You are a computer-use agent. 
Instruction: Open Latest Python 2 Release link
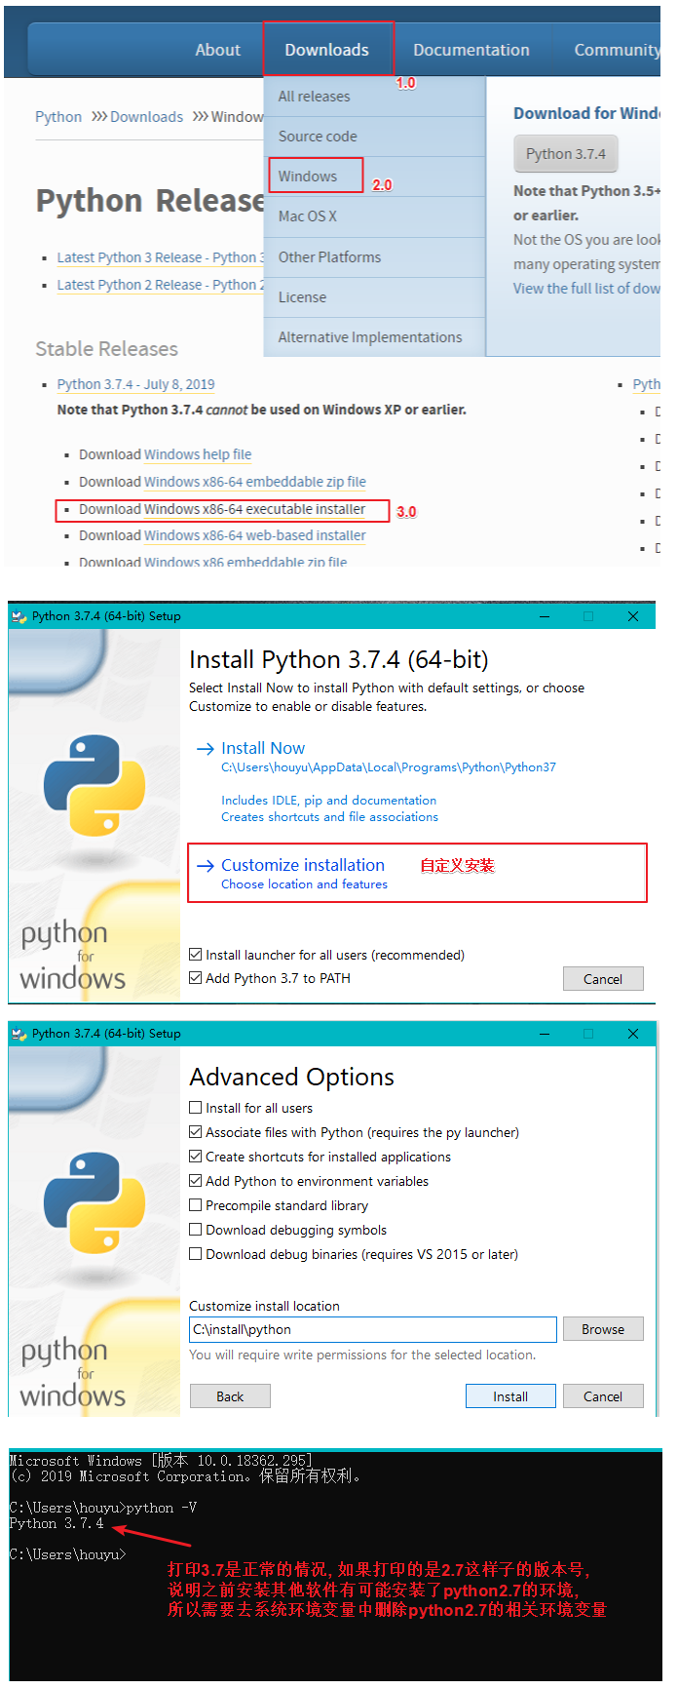(x=160, y=285)
